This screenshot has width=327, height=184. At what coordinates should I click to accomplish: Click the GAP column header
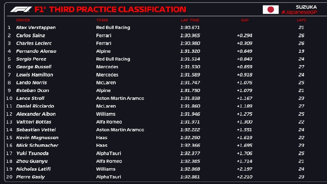(245, 20)
